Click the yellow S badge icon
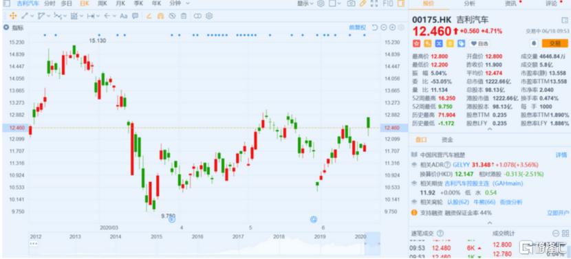Screen dimensions: 571x259 (x=450, y=44)
